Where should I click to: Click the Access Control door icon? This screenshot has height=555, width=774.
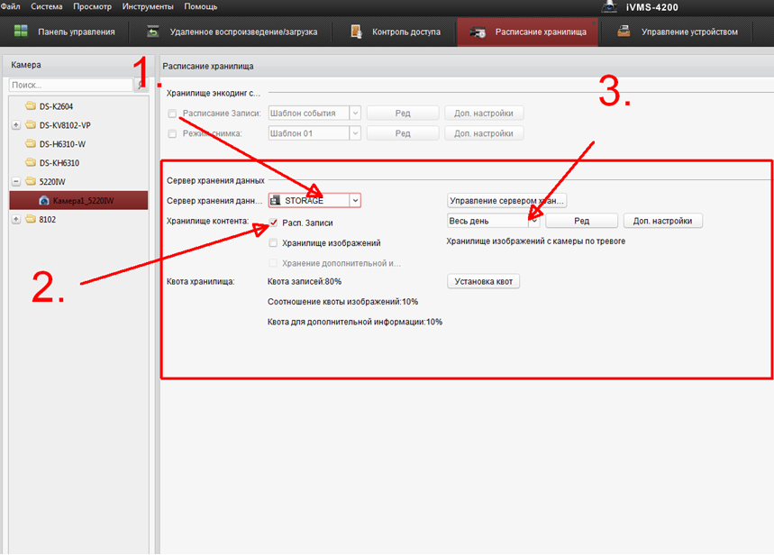click(x=357, y=32)
